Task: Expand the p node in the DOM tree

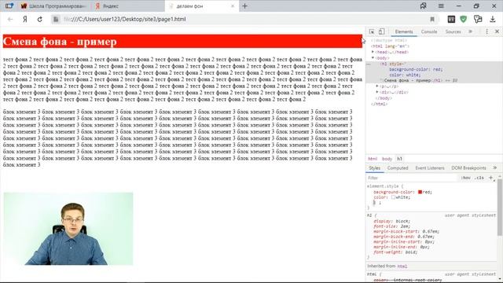Action: [377, 86]
